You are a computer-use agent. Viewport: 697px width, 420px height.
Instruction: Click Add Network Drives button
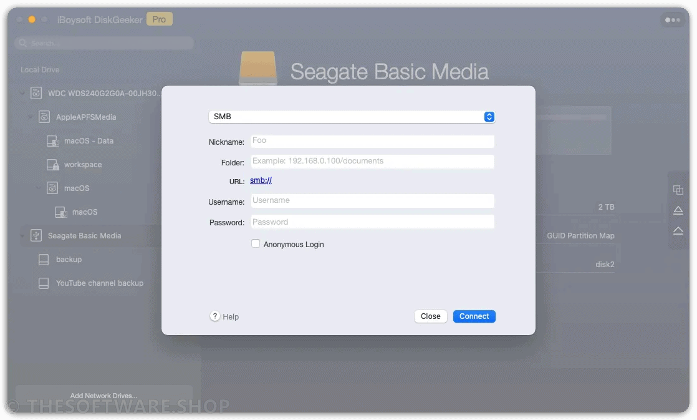click(x=103, y=396)
